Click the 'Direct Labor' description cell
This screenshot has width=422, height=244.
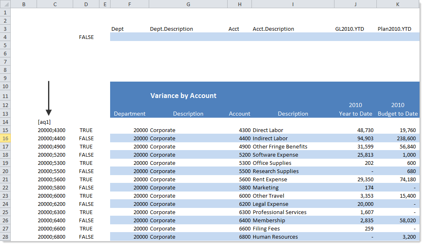(268, 130)
